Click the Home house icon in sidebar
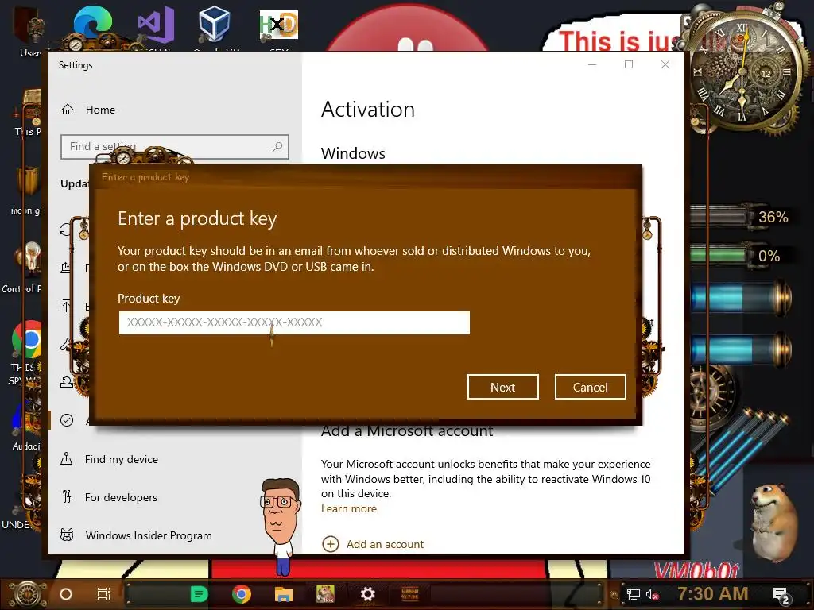814x610 pixels. pos(68,110)
